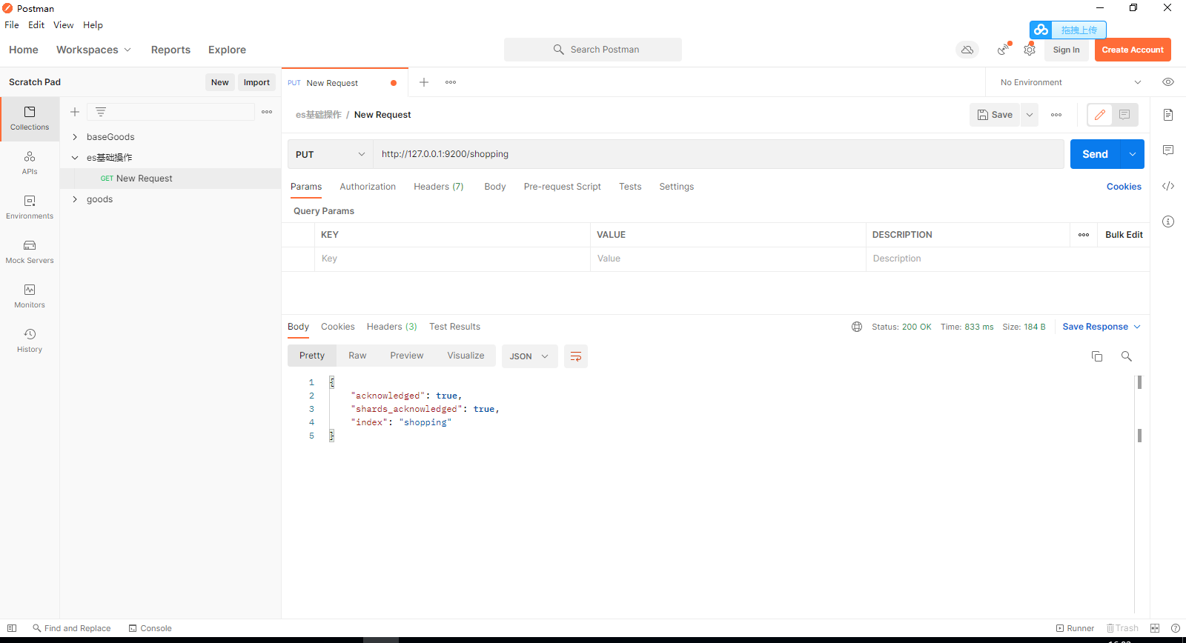Click the environment quick look eye icon
The width and height of the screenshot is (1186, 643).
pyautogui.click(x=1168, y=82)
